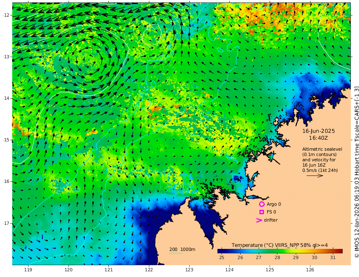Click the 'FS 0' legend label

pyautogui.click(x=271, y=212)
